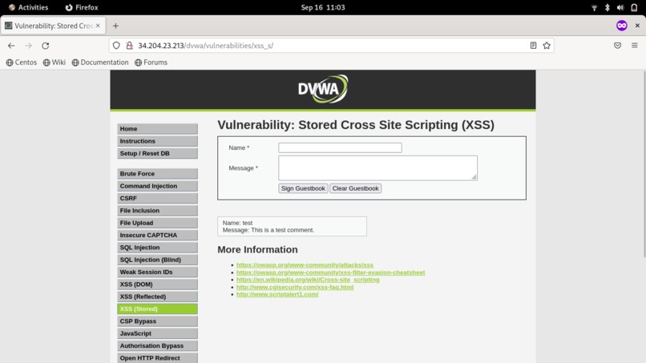The height and width of the screenshot is (363, 646).
Task: Select highlighted XSS (Stored) item
Action: [157, 309]
